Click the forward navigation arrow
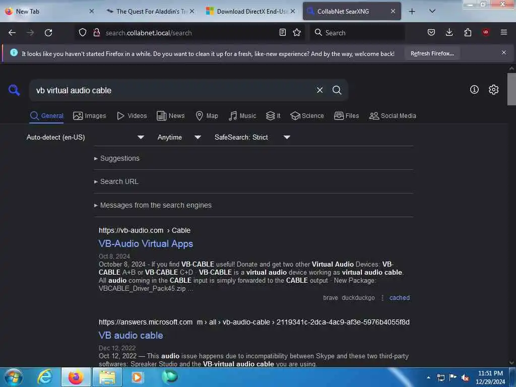Viewport: 516px width, 387px height. click(x=30, y=33)
